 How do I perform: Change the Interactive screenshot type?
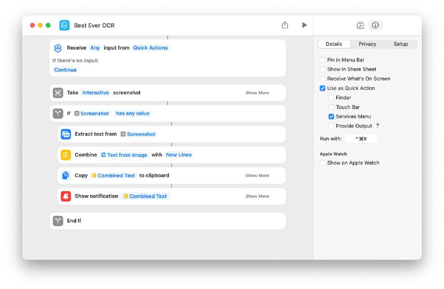coord(95,93)
